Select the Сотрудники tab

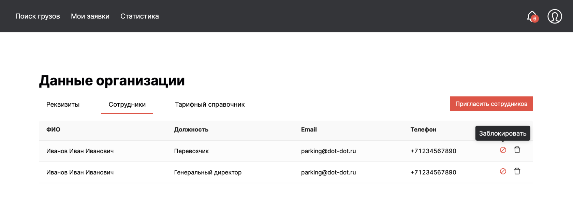tap(127, 105)
